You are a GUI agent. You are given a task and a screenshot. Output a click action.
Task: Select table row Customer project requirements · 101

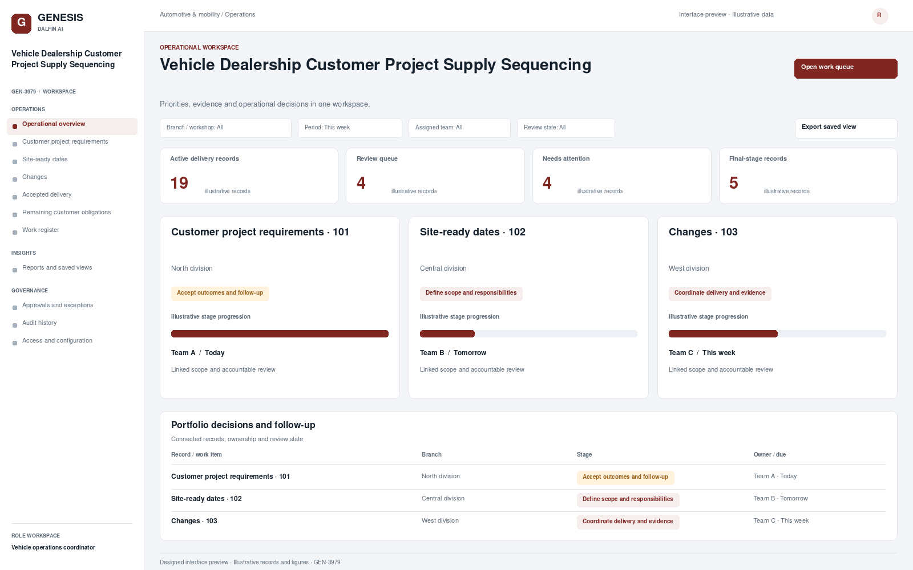528,477
